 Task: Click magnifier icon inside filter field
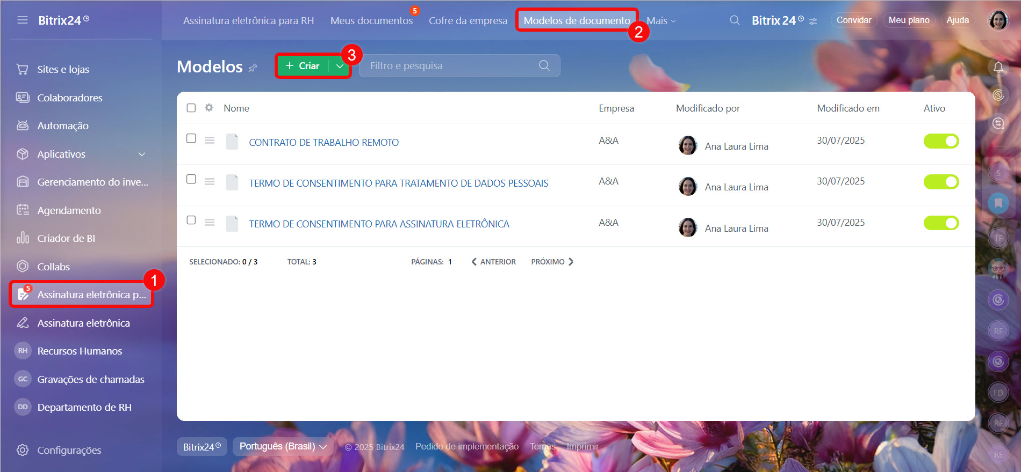(x=544, y=65)
